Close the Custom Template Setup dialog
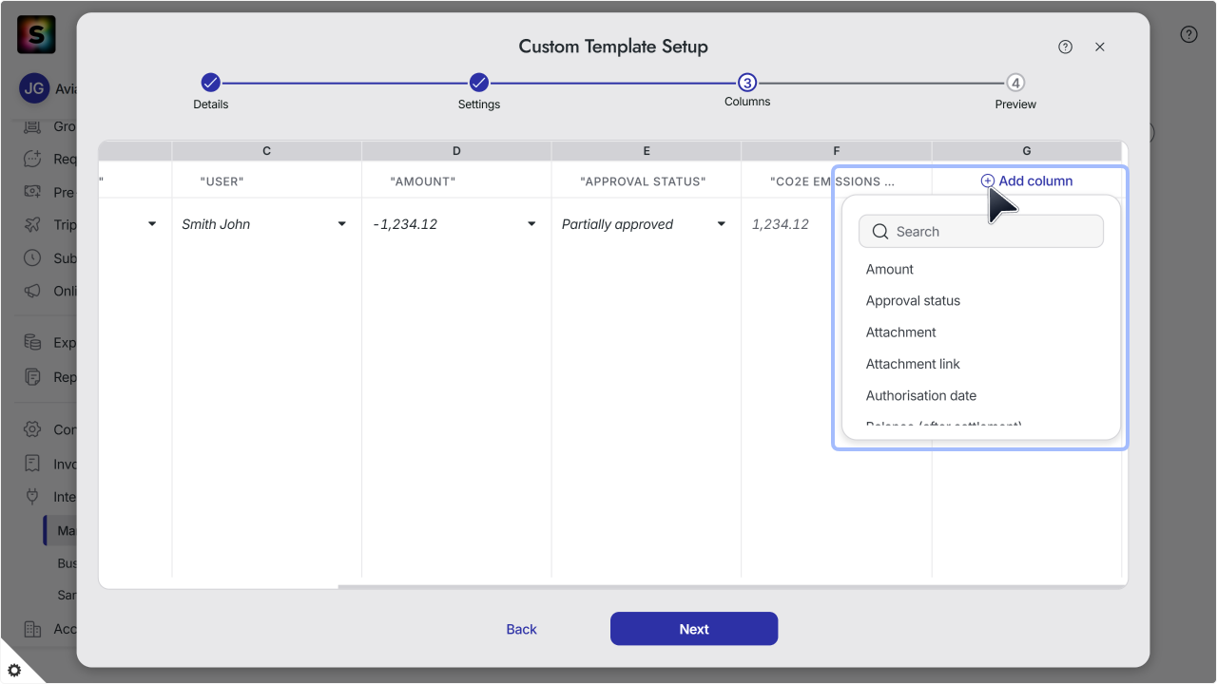Viewport: 1217px width, 684px height. click(1100, 47)
